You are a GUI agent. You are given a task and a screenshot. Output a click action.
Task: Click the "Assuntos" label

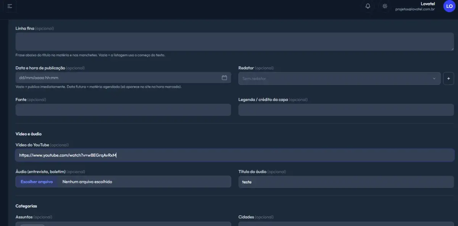tap(24, 217)
